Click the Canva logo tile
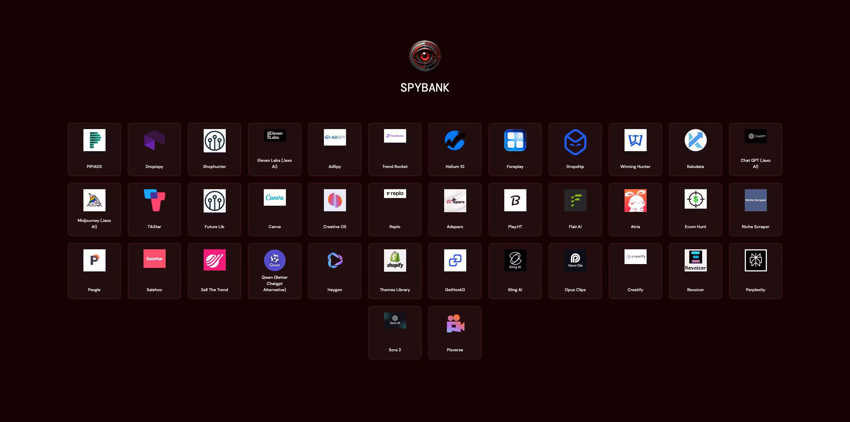 274,197
